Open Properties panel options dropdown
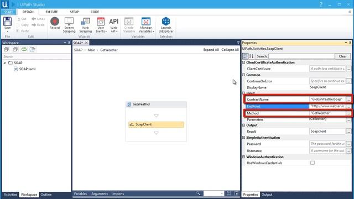Screen dimensions: 354x199 coord(346,43)
